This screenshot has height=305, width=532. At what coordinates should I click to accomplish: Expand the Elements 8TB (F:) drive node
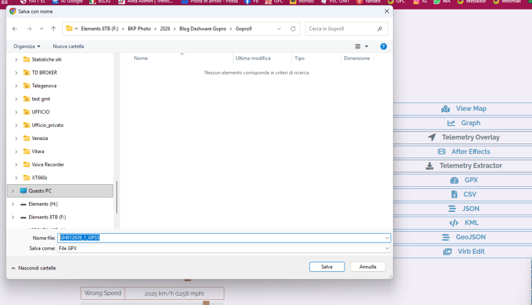tap(12, 217)
